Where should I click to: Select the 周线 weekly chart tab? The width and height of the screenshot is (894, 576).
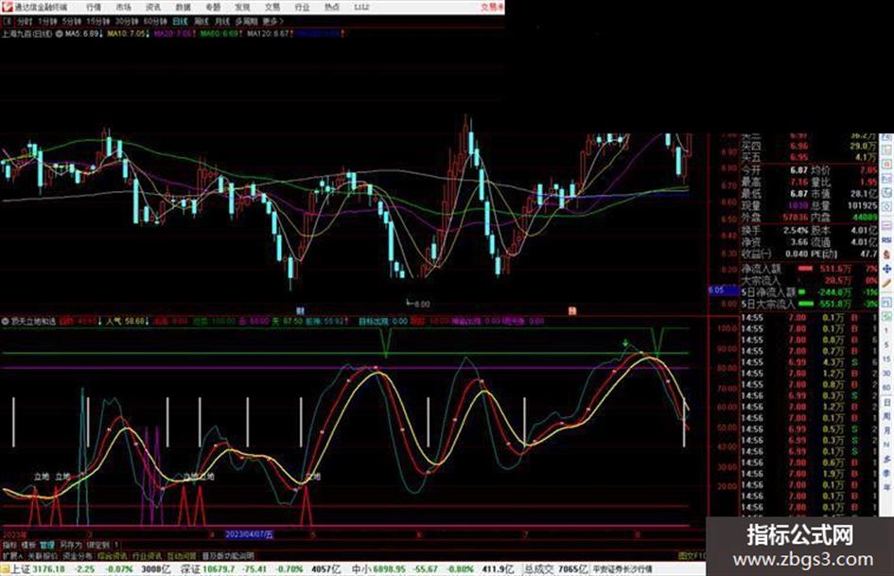202,21
